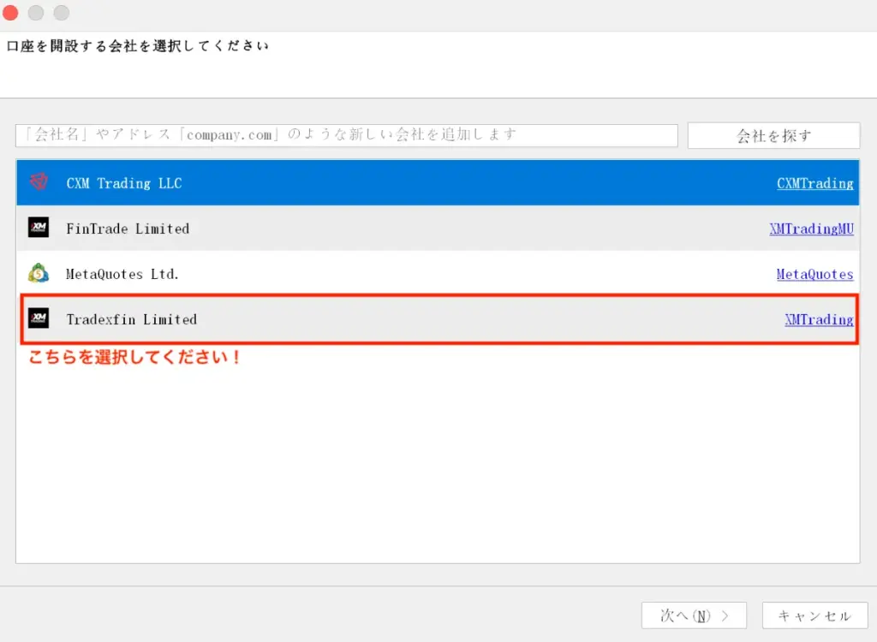Click the 次へ(N) next button
The image size is (877, 642).
point(694,615)
